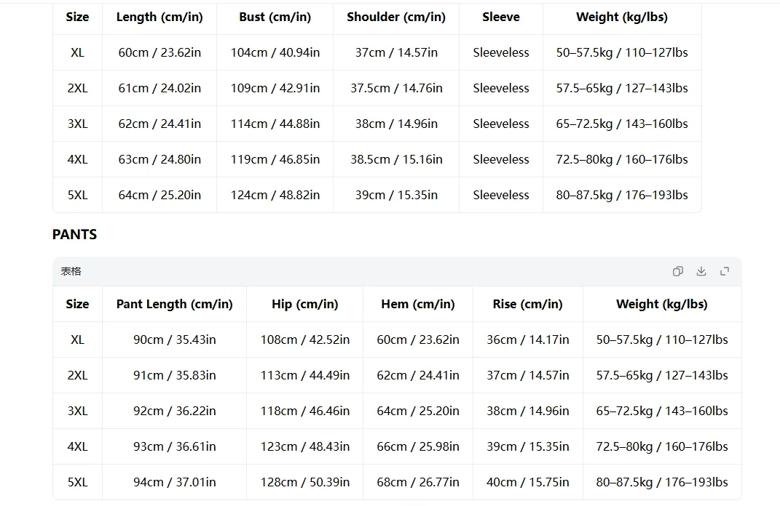
Task: Click the Hem (cm/in) header
Action: coord(418,304)
